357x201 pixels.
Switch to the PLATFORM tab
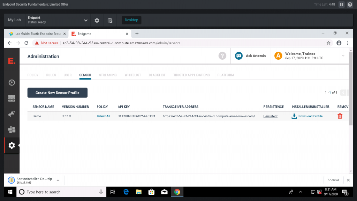point(226,75)
